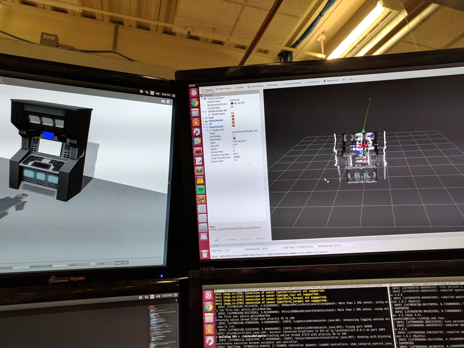Uncheck the Selectable checkbox
Viewport: 464px width, 348px height.
click(234, 138)
